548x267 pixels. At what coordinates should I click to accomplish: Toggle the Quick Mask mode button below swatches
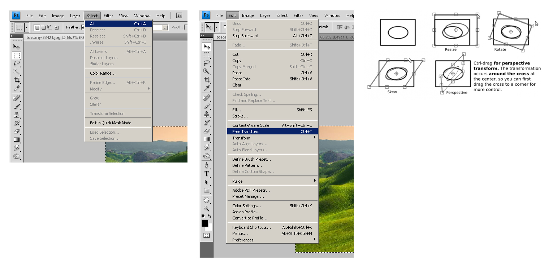click(x=206, y=235)
